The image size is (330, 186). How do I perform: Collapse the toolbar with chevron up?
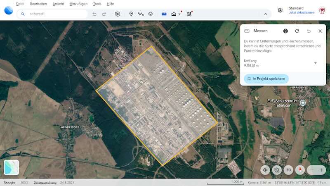coord(266,14)
